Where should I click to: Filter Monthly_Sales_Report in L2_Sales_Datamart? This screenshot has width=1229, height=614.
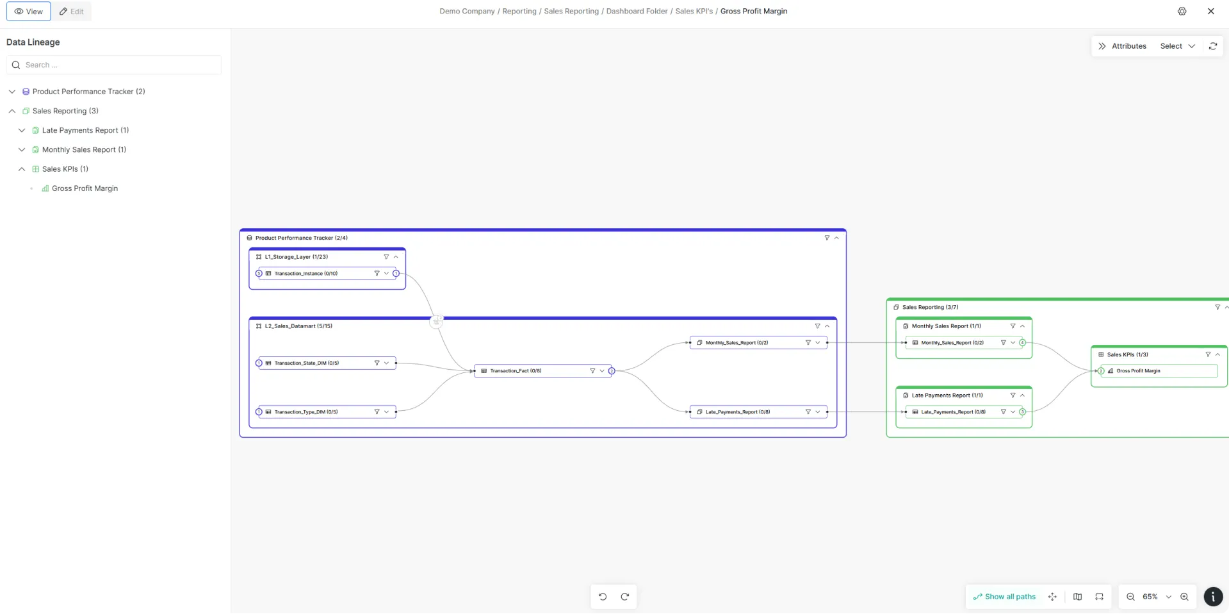click(x=808, y=343)
